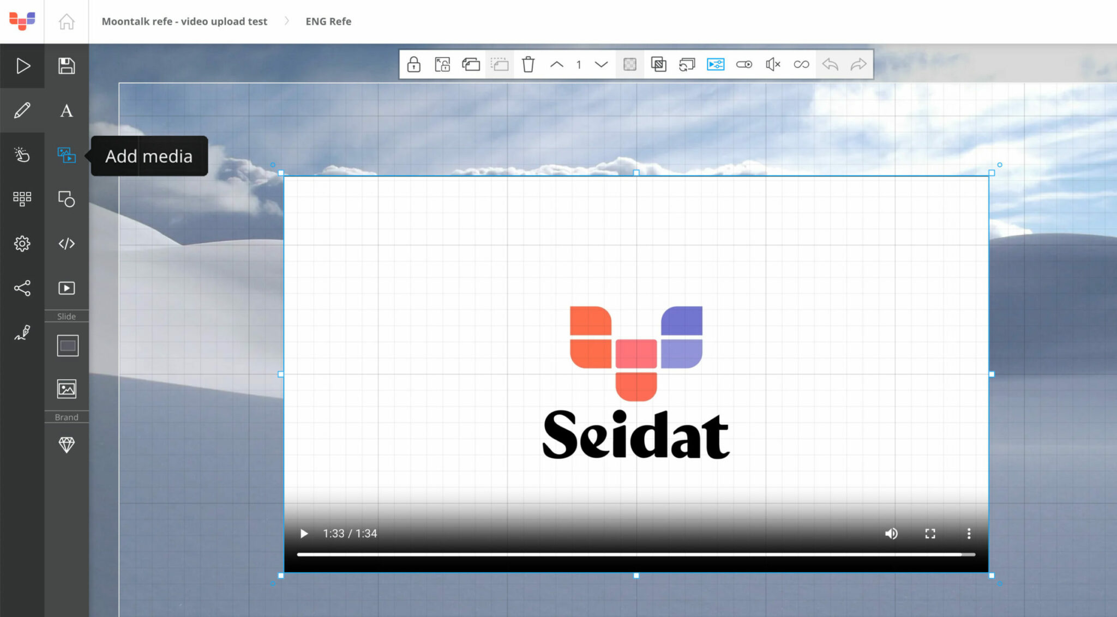Click the video progress bar

tap(633, 554)
